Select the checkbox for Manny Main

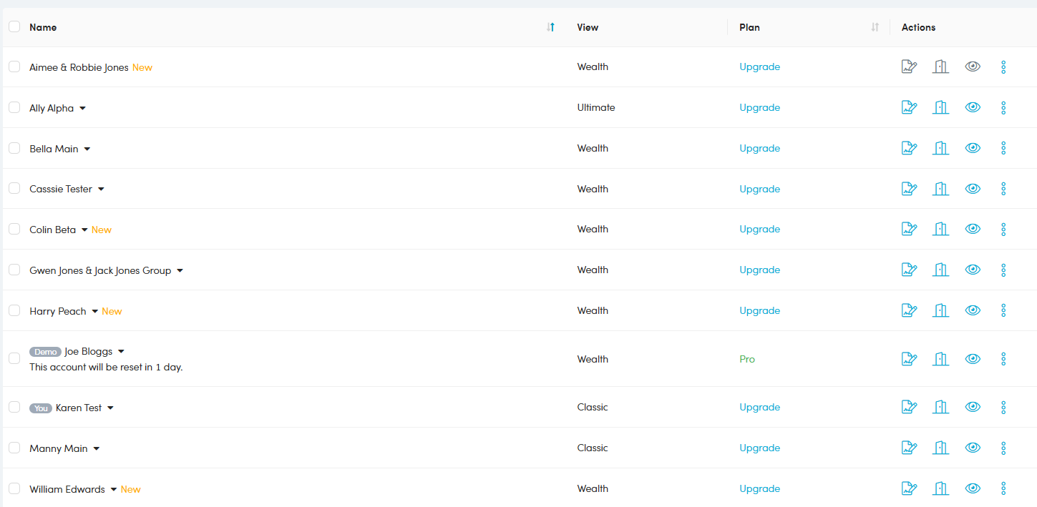14,448
